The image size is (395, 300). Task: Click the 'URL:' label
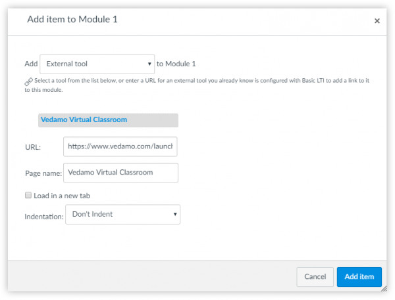(33, 147)
